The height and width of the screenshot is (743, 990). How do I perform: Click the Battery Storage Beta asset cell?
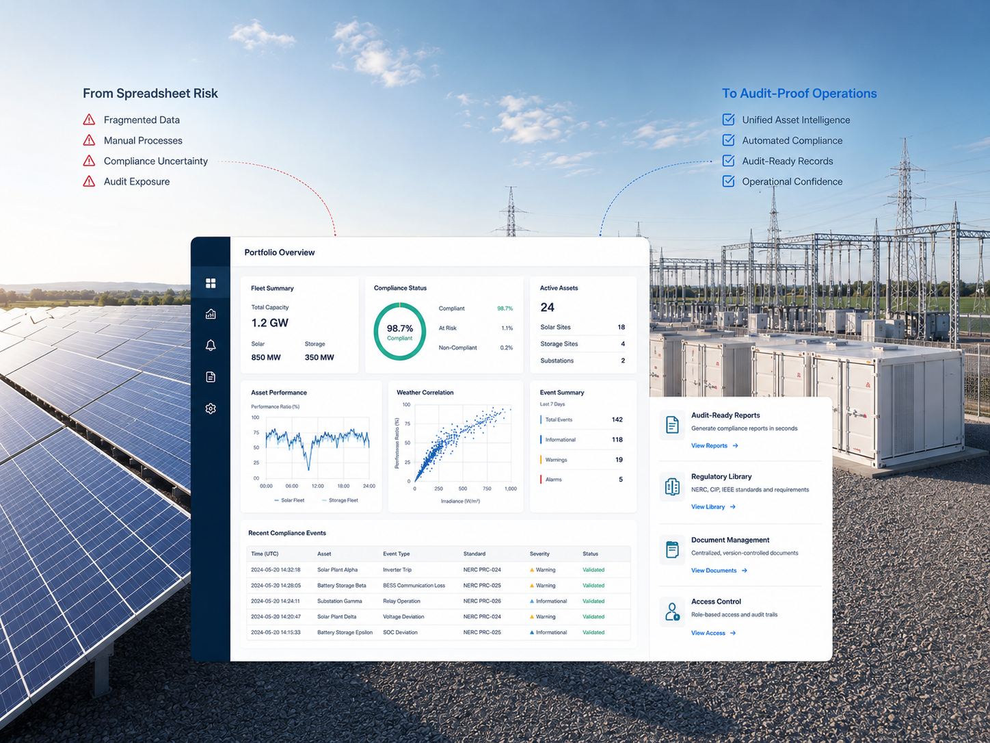(x=342, y=586)
